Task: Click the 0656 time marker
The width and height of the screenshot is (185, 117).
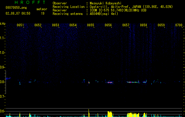Action: click(x=108, y=25)
